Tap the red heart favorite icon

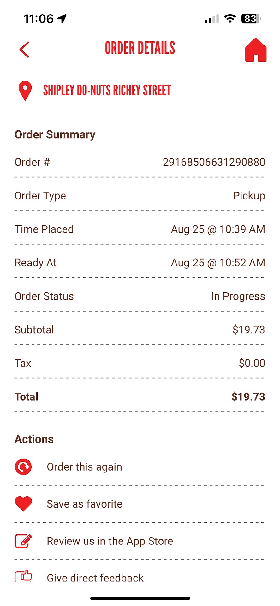[x=23, y=504]
